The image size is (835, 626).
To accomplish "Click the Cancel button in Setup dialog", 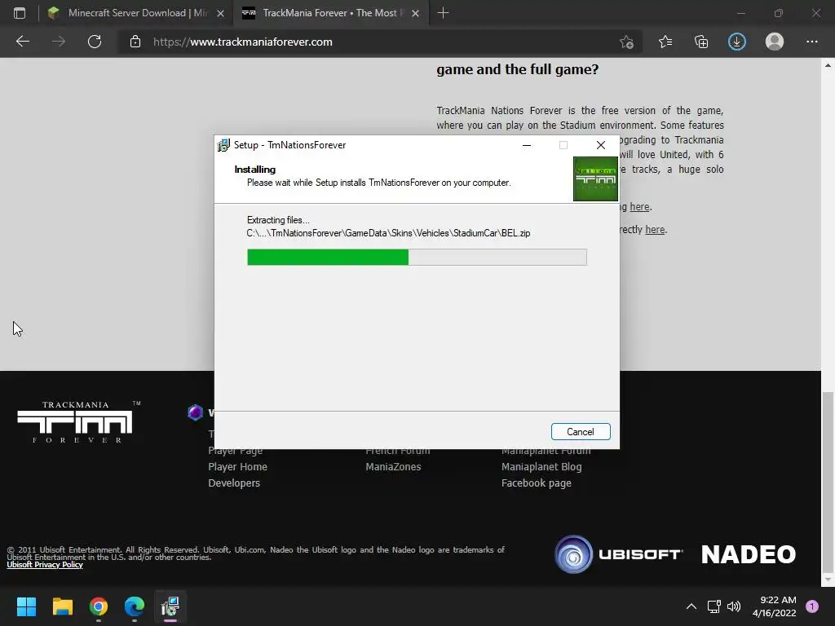I will 581,432.
